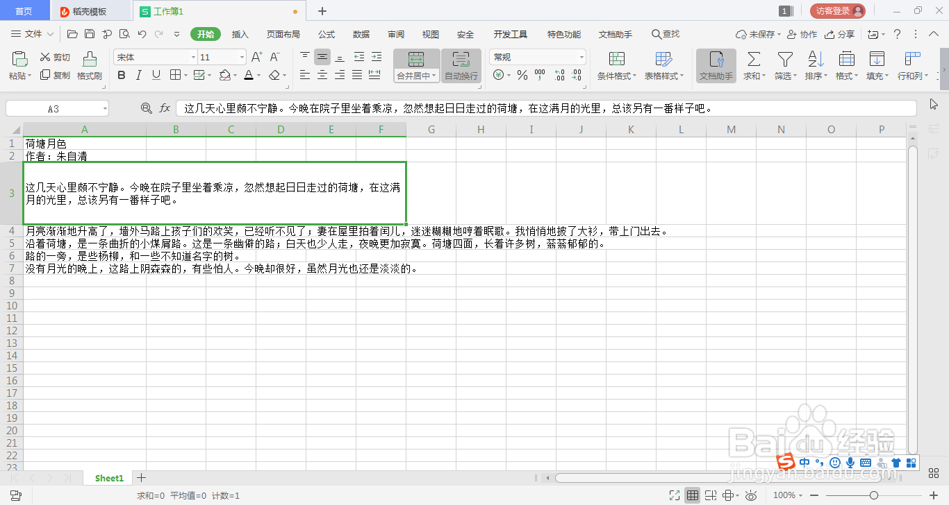949x505 pixels.
Task: Toggle horizontal center alignment
Action: (322, 75)
